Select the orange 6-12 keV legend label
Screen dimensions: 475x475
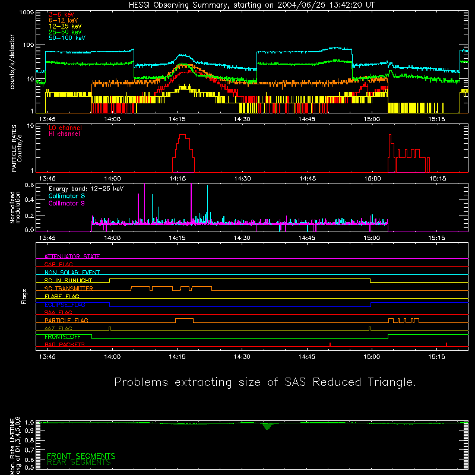pos(64,20)
